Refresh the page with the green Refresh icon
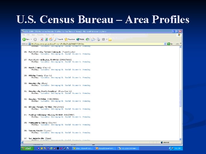 (46, 39)
